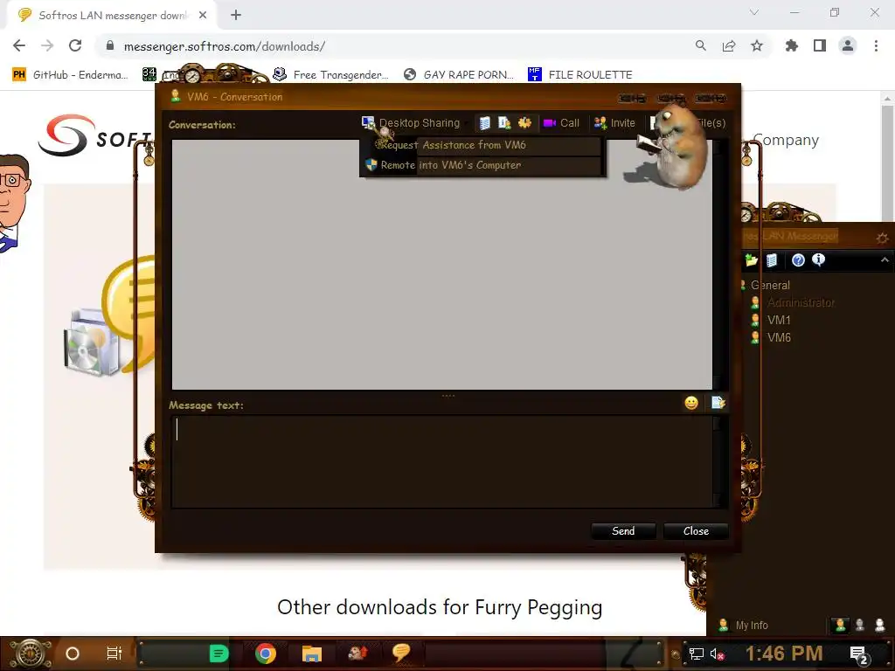Click into the Message text input box

441,461
